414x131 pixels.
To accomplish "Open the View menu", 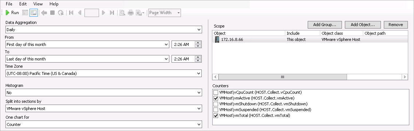I will pos(38,4).
